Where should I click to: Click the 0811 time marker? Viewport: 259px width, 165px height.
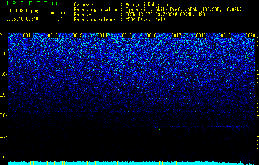[x=28, y=35]
